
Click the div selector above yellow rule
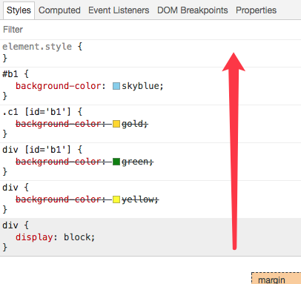tap(10, 188)
